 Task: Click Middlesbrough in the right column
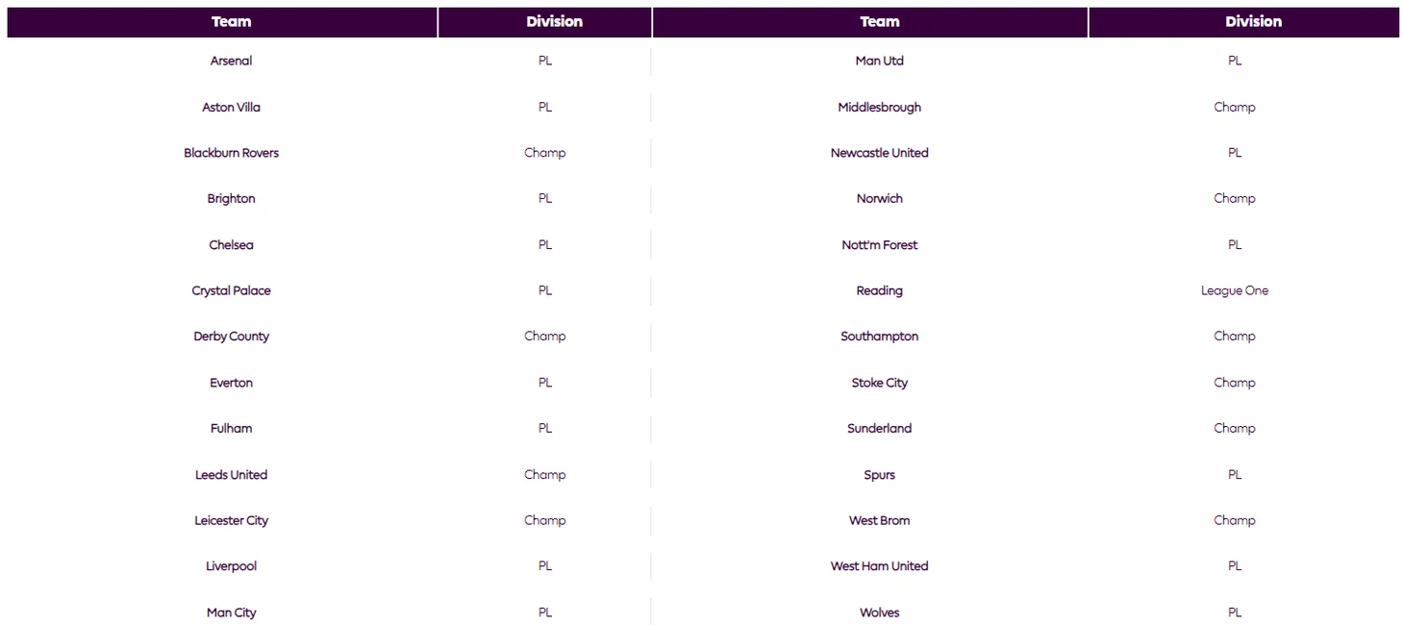point(880,107)
